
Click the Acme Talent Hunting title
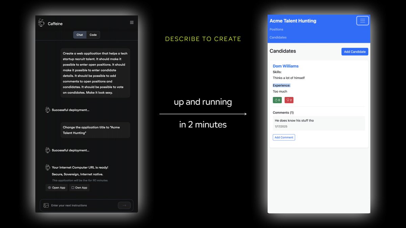(x=293, y=21)
